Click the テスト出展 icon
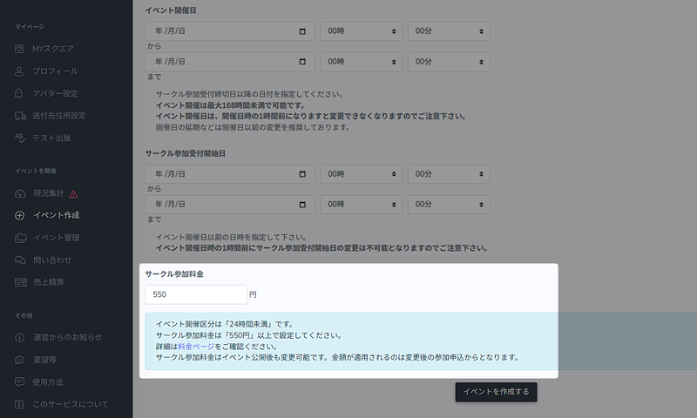Image resolution: width=697 pixels, height=418 pixels. point(20,138)
